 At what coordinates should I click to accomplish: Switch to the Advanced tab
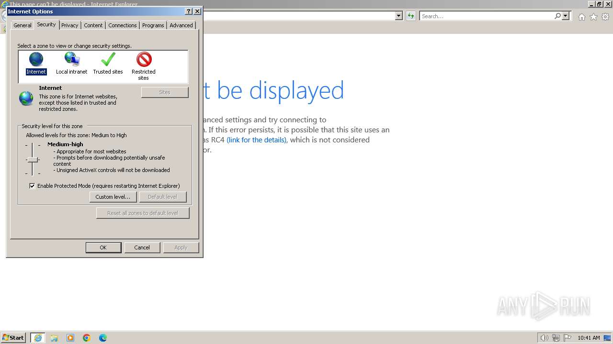181,25
